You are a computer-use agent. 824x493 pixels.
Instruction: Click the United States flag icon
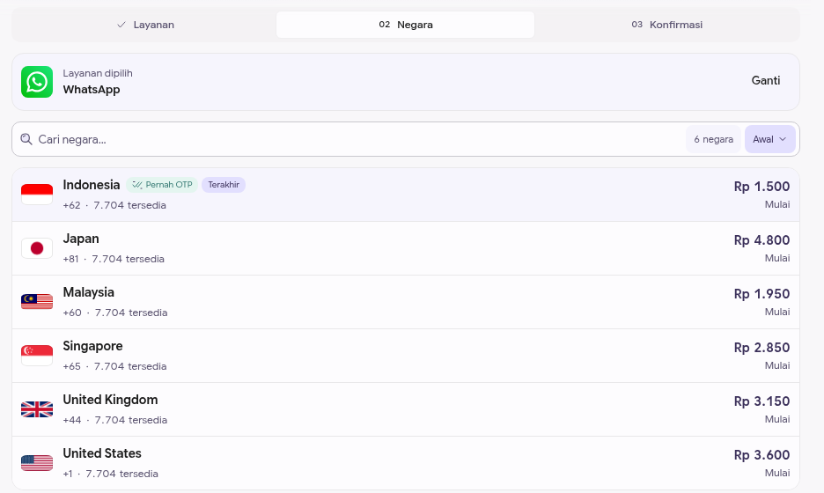point(37,463)
